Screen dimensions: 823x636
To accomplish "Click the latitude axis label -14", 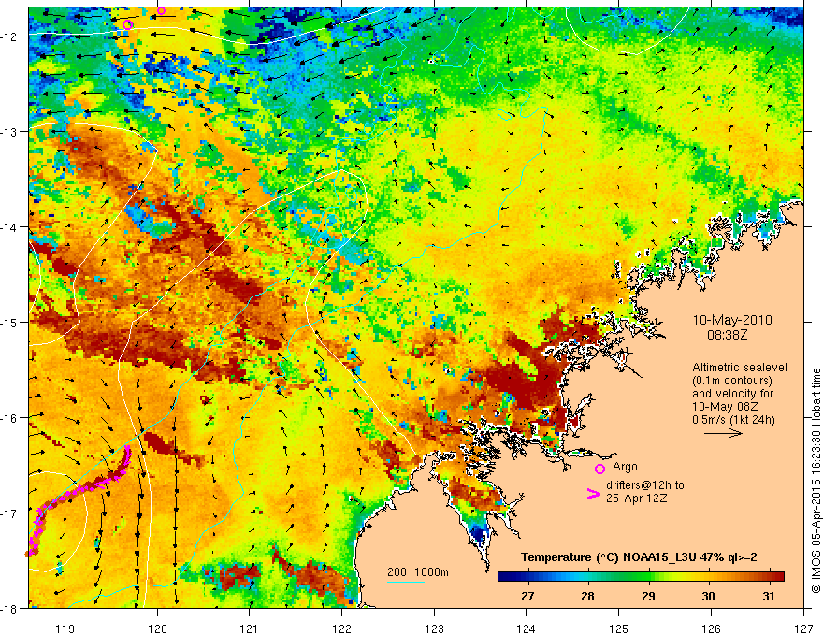I will tap(10, 227).
